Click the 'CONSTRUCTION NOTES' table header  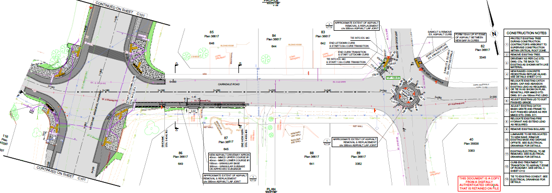pyautogui.click(x=527, y=33)
